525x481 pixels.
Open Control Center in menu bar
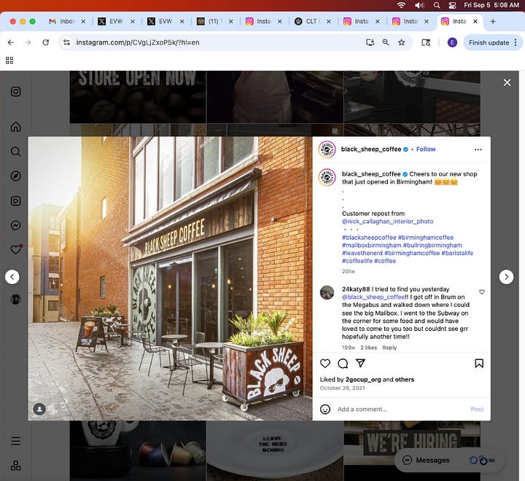(x=452, y=5)
